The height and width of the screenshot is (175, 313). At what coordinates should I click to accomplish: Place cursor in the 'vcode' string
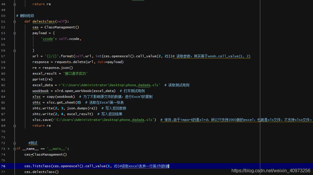click(x=47, y=38)
